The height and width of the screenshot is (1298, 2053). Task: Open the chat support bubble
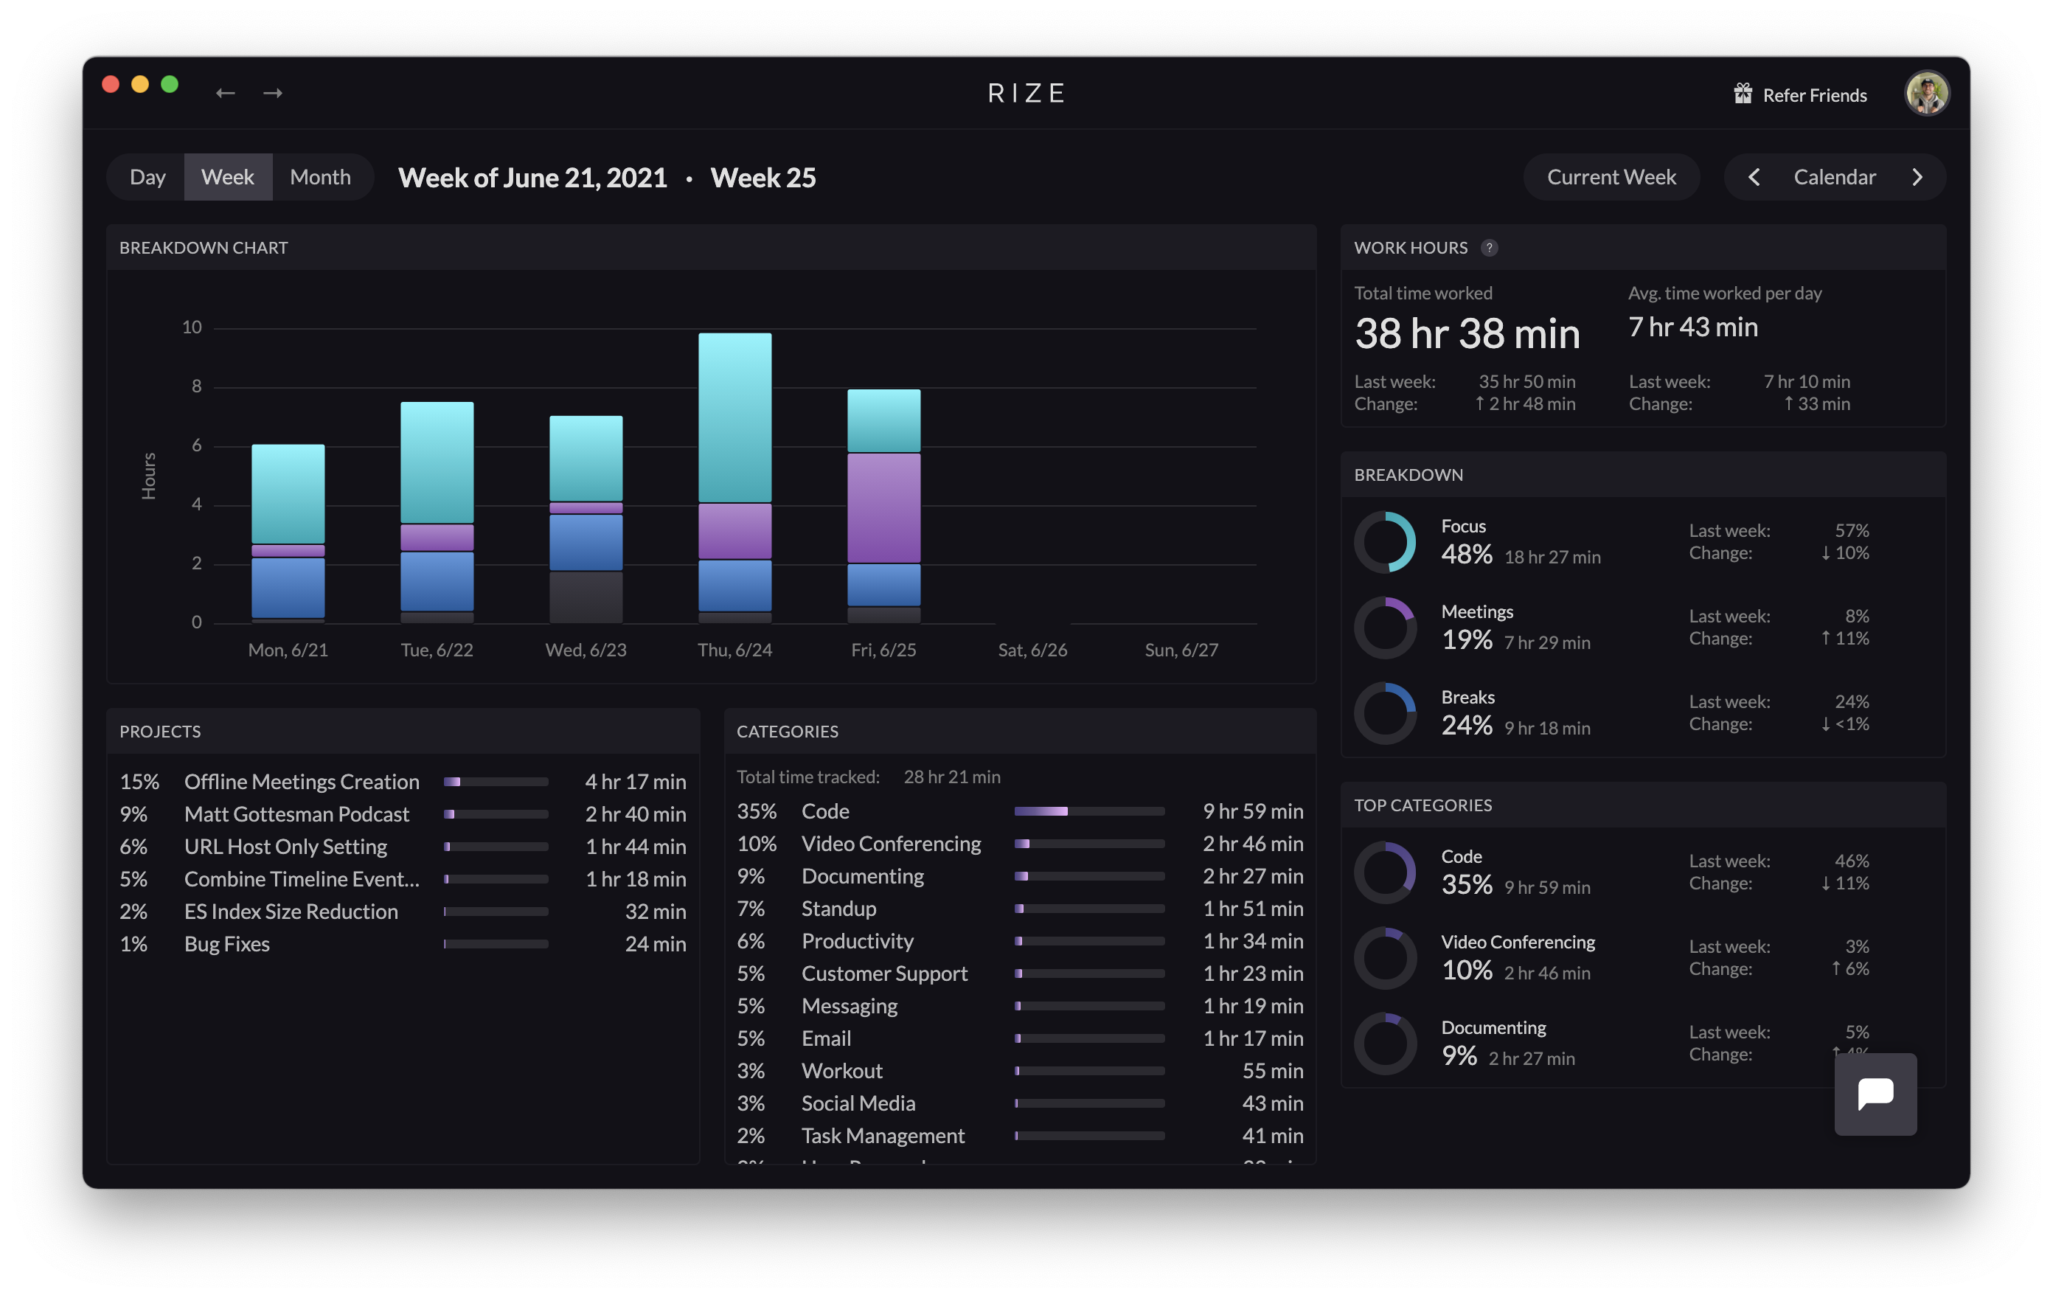click(x=1876, y=1094)
